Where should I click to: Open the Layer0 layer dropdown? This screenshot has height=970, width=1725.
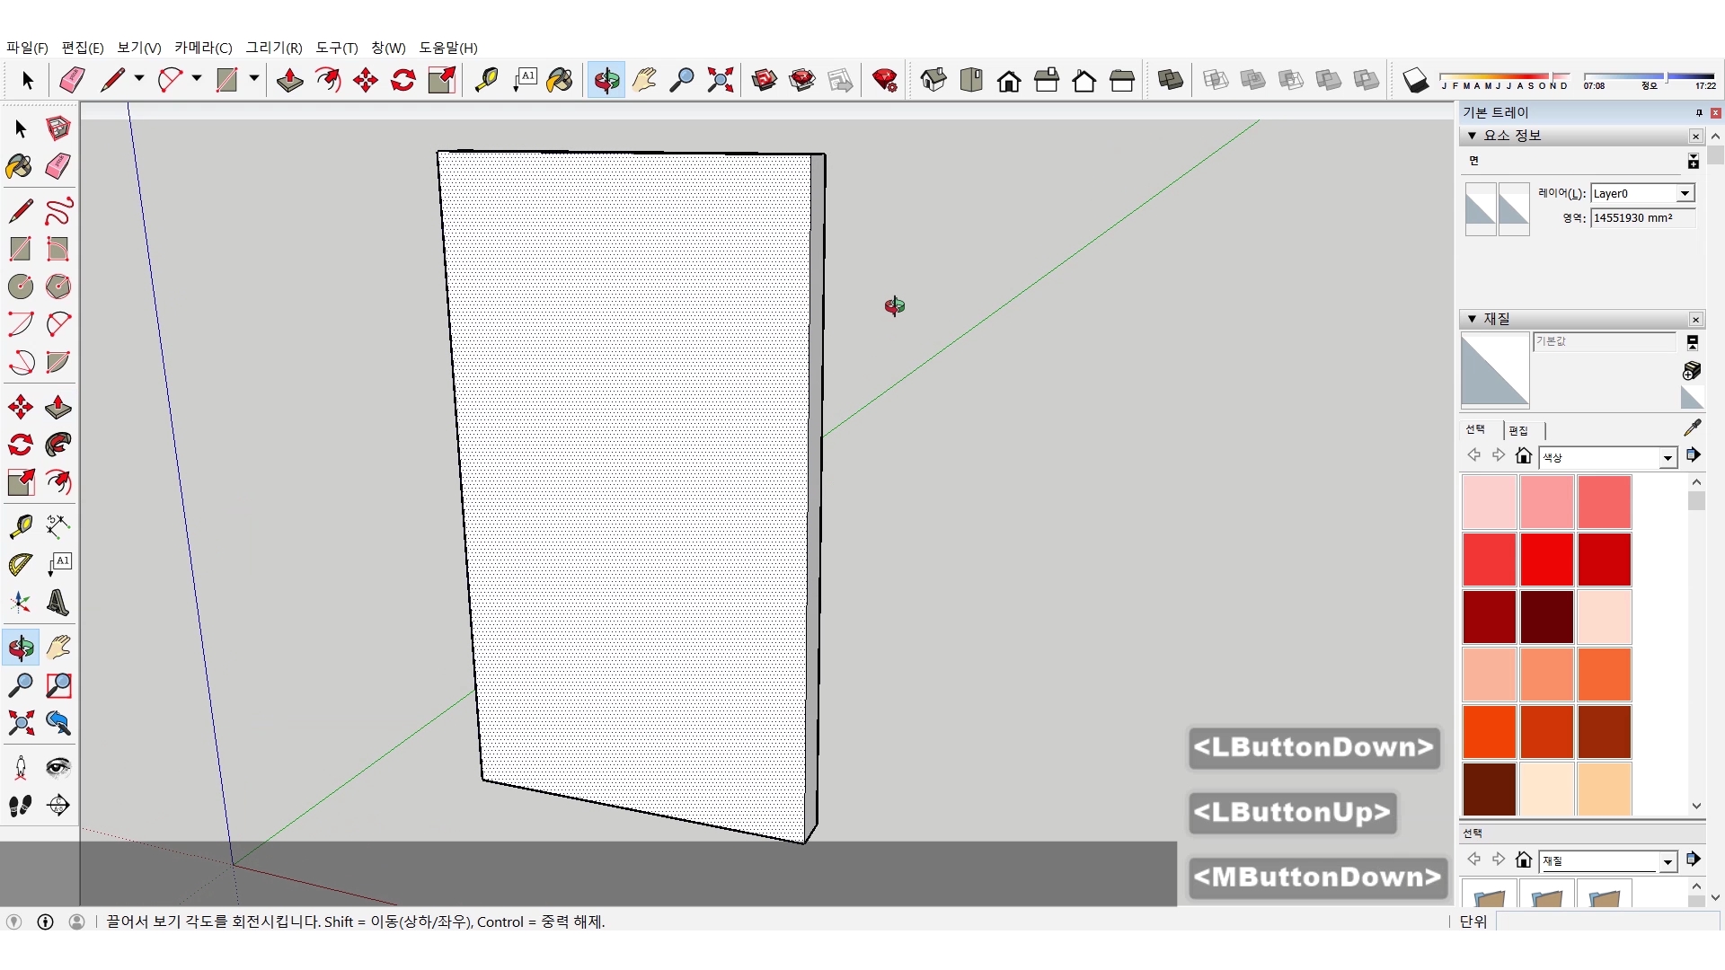point(1685,193)
